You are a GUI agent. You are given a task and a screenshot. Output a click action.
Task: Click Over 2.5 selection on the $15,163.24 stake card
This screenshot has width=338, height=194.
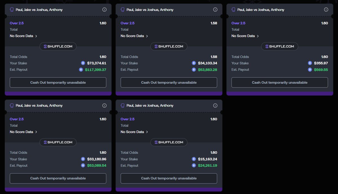(x=128, y=119)
